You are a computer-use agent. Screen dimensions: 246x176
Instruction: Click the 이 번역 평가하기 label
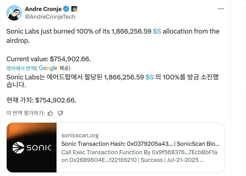26,113
